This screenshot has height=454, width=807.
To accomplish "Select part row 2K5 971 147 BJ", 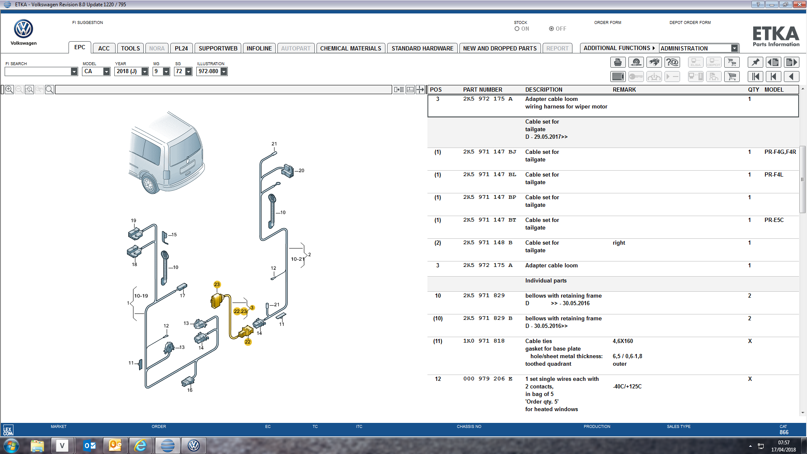I will (x=613, y=159).
